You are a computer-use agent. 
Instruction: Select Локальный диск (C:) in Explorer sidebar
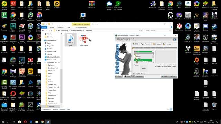(x=52, y=62)
